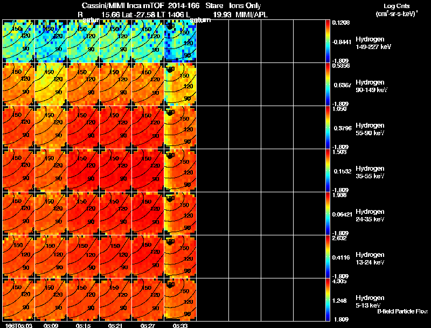Viewport: 431px width, 328px height.
Task: Click the 24-35 keV panel in the 05:27 column
Action: click(148, 213)
